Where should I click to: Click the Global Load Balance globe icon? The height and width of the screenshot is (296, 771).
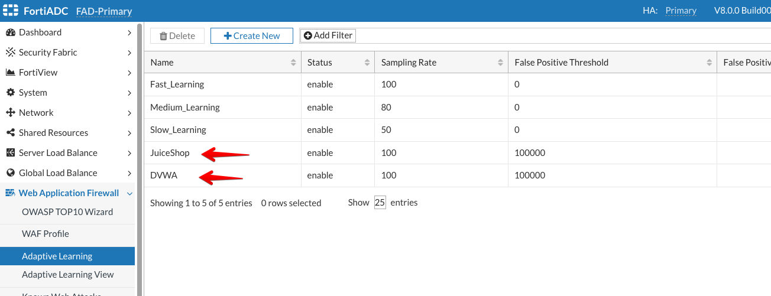10,173
